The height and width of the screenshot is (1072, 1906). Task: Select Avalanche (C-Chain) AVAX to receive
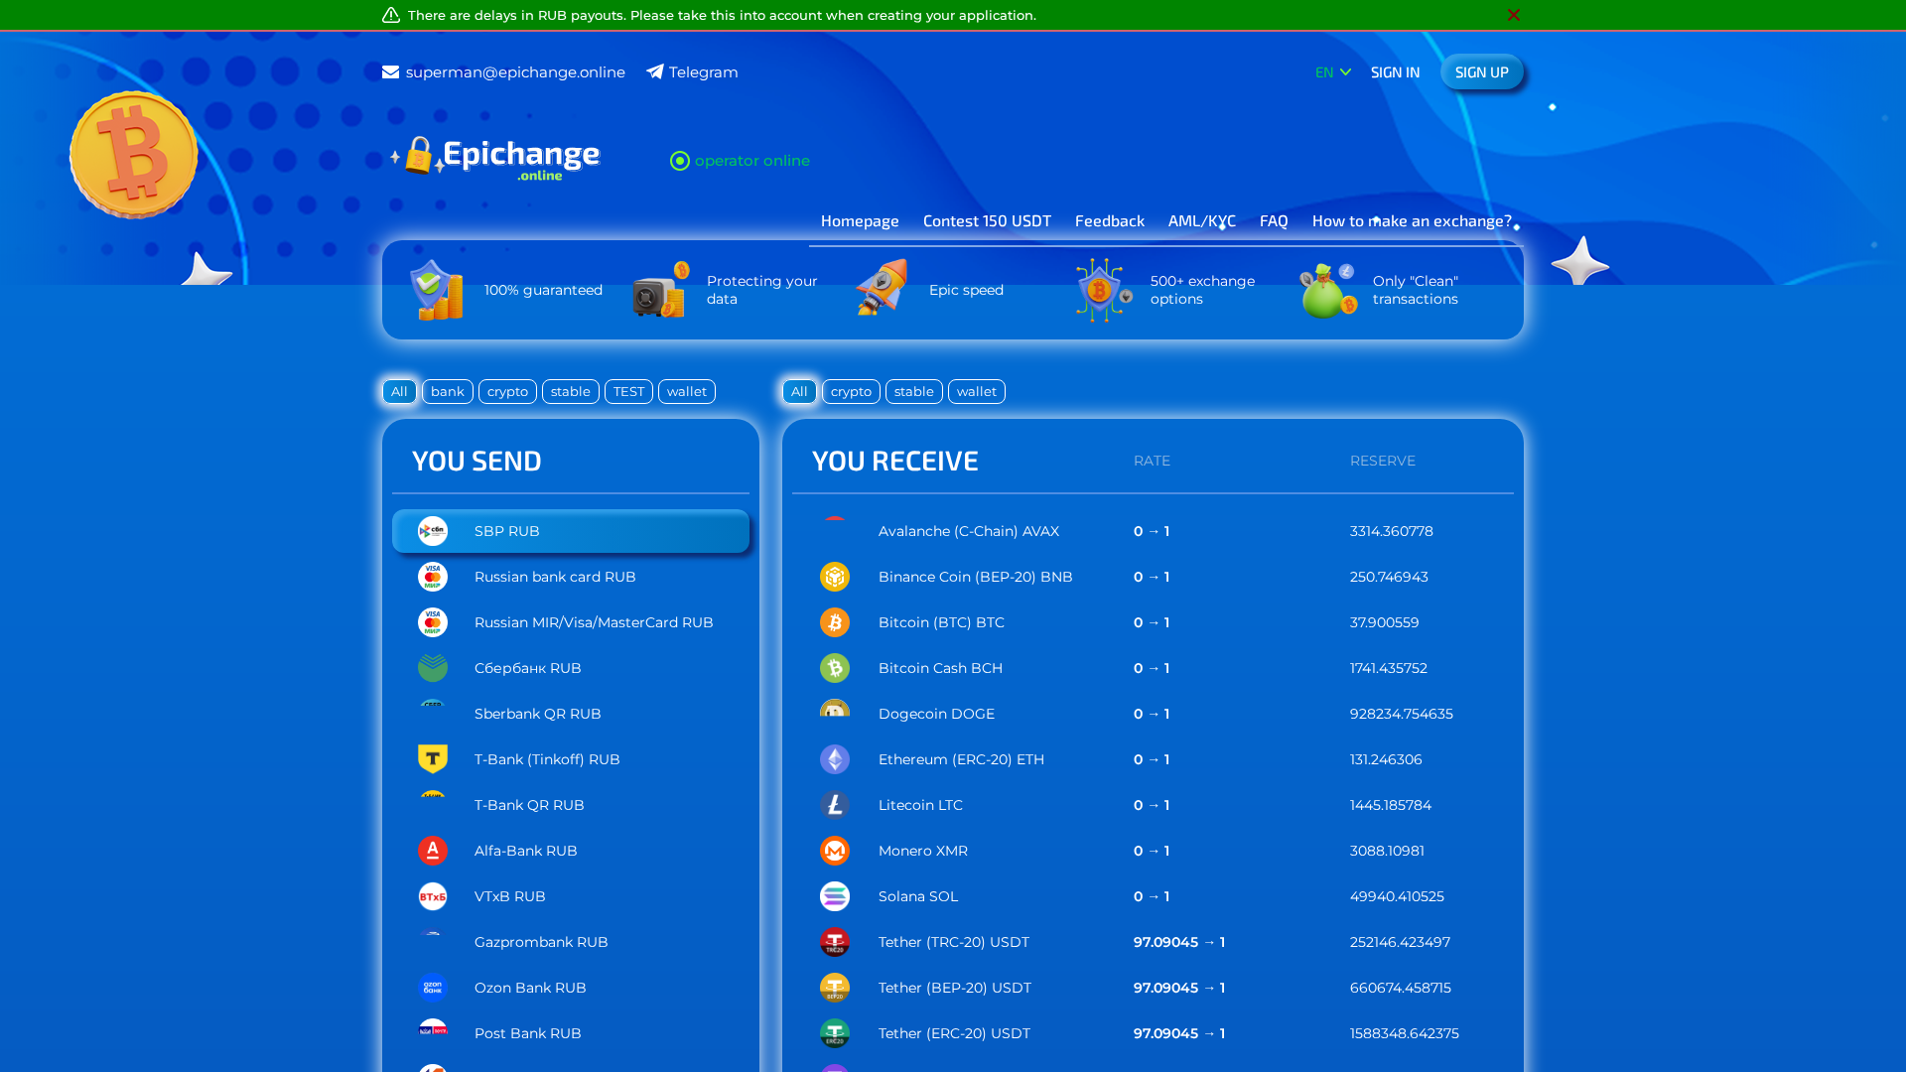click(1153, 531)
